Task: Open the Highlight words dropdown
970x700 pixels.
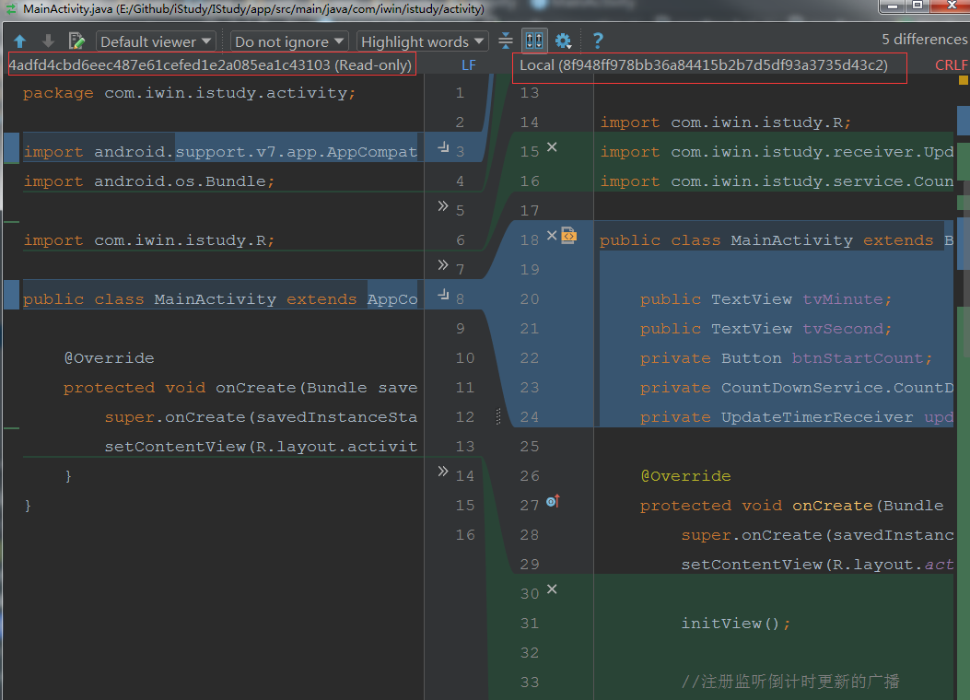Action: 421,41
